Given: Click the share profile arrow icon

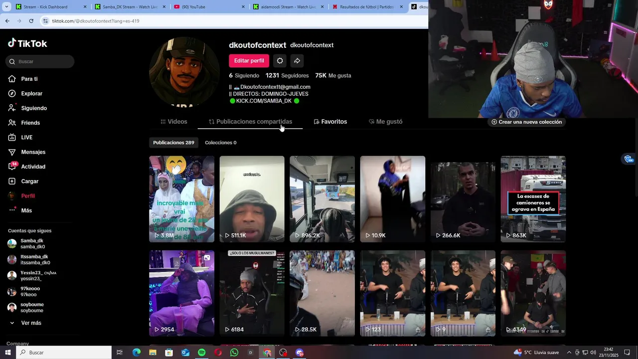Looking at the screenshot, I should click(x=297, y=61).
